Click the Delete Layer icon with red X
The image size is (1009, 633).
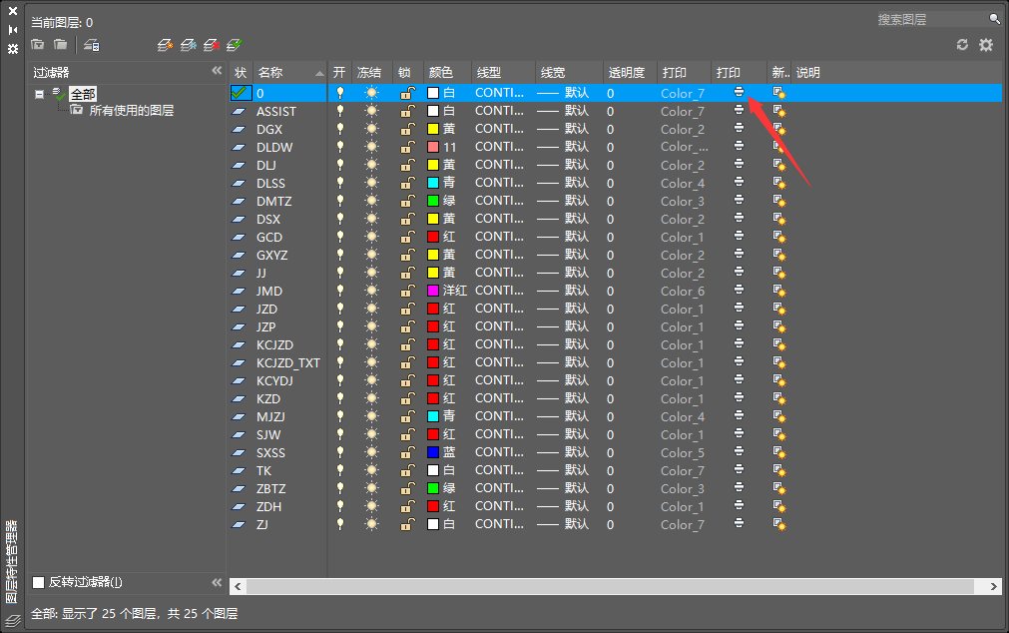point(211,45)
